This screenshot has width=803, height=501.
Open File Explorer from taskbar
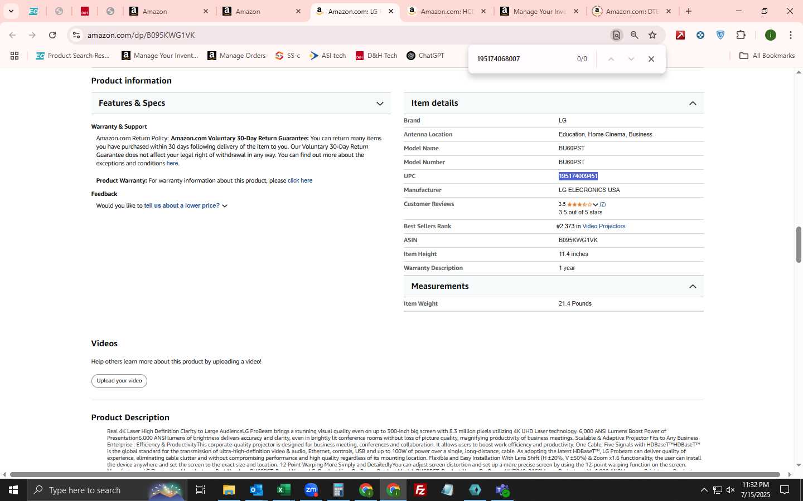point(229,490)
